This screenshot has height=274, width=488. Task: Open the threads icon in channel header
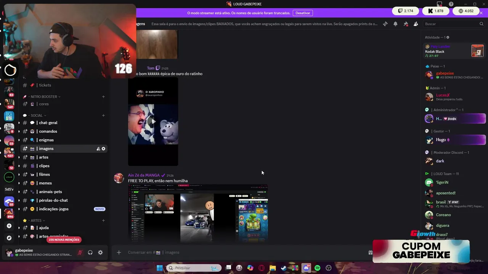(x=385, y=24)
